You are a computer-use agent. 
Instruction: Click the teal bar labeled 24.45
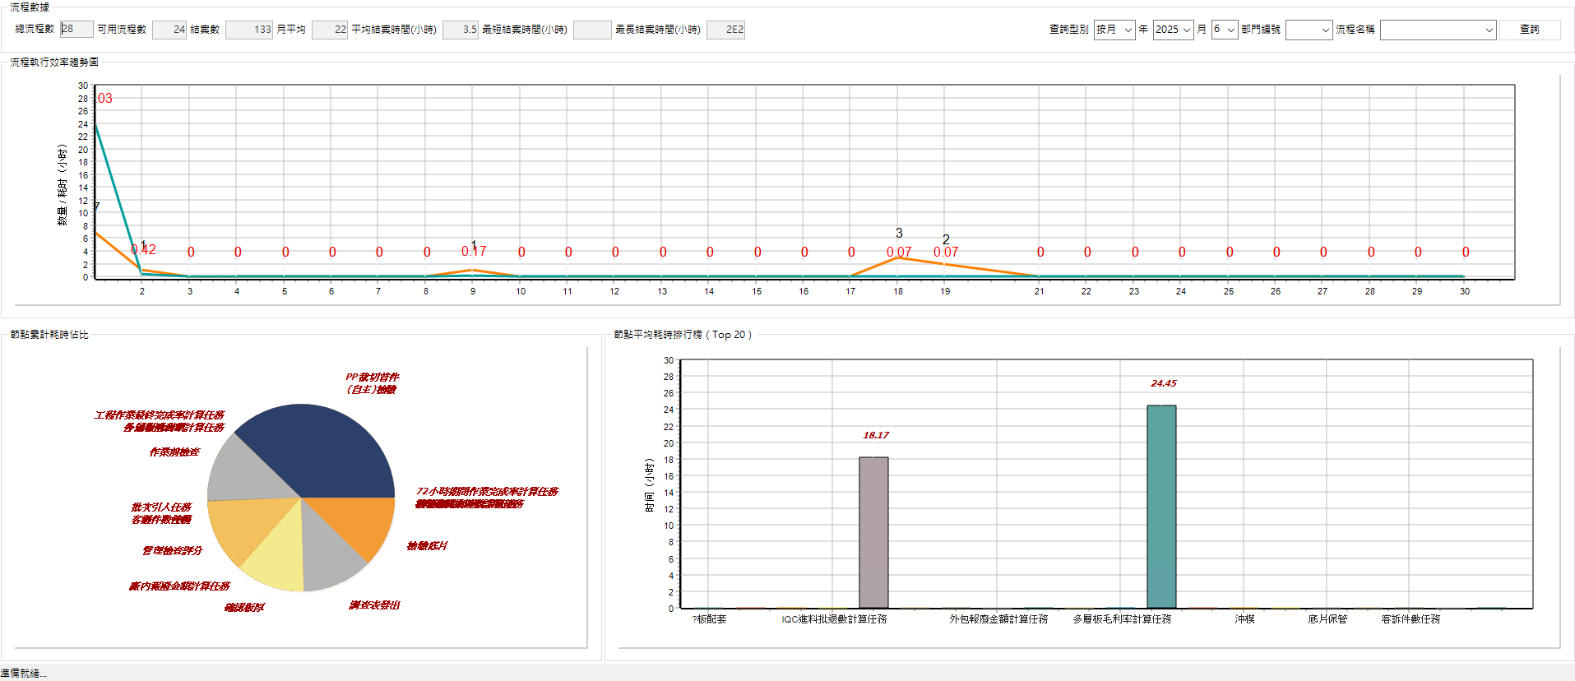click(x=1161, y=507)
